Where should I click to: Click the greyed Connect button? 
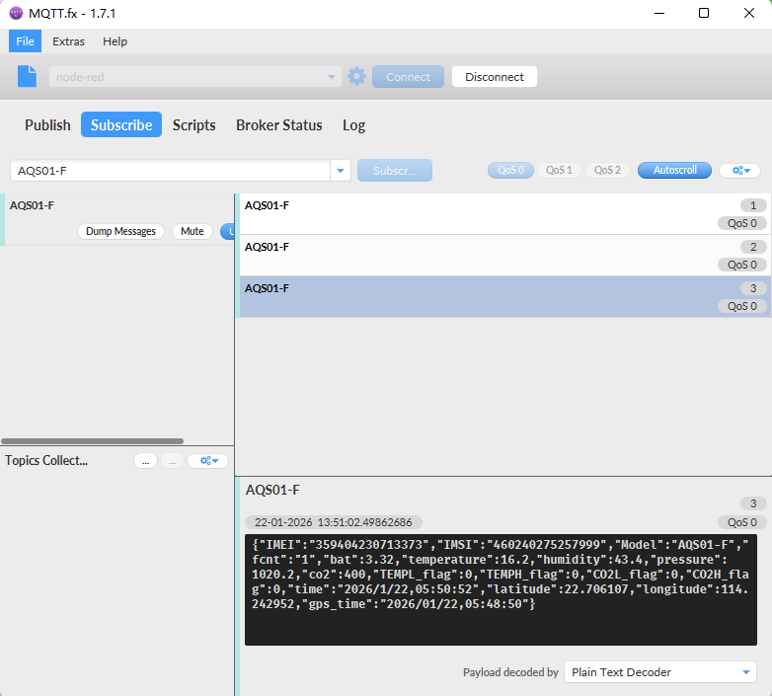pyautogui.click(x=408, y=77)
